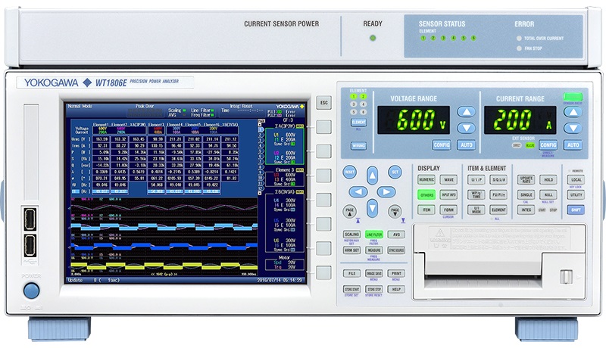The width and height of the screenshot is (606, 348).
Task: Click the upper USB port
Action: [30, 219]
